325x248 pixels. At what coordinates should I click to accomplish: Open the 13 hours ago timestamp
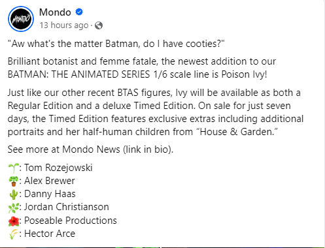[x=64, y=25]
